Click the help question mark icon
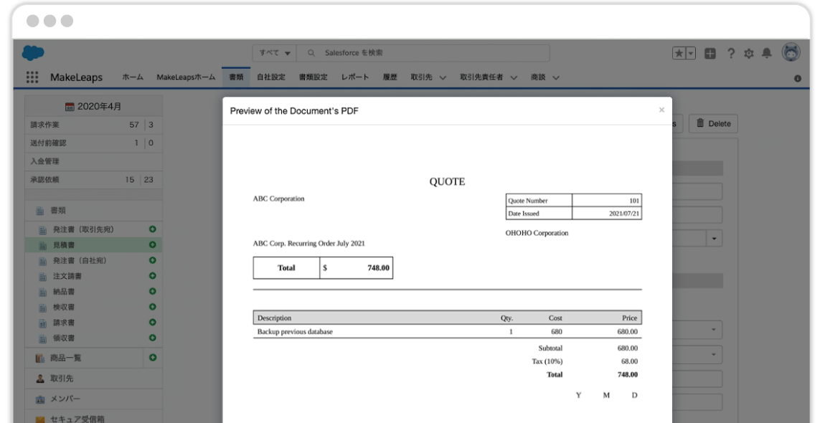This screenshot has height=423, width=825. [x=730, y=53]
